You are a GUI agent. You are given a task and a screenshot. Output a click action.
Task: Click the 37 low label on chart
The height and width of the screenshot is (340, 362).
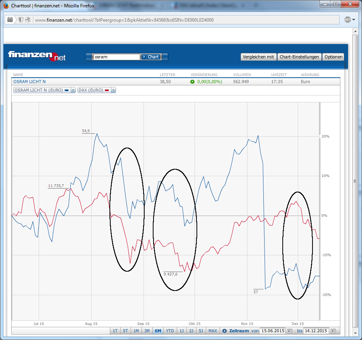(256, 292)
